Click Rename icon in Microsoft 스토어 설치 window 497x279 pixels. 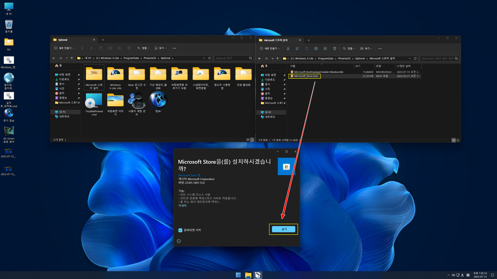316,48
